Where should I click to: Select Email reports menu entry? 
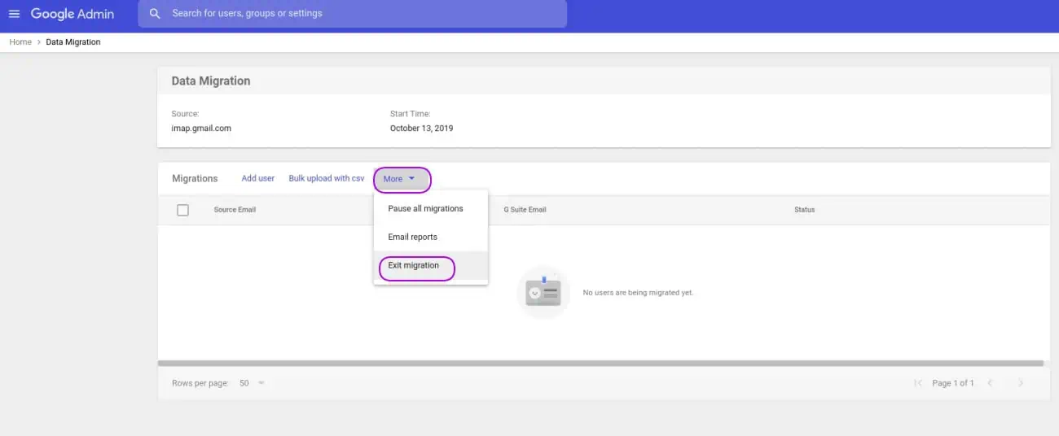tap(430, 238)
